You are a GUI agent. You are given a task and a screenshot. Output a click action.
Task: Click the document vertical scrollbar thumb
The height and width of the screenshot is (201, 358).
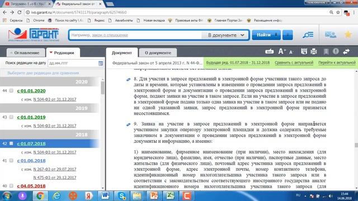point(356,145)
